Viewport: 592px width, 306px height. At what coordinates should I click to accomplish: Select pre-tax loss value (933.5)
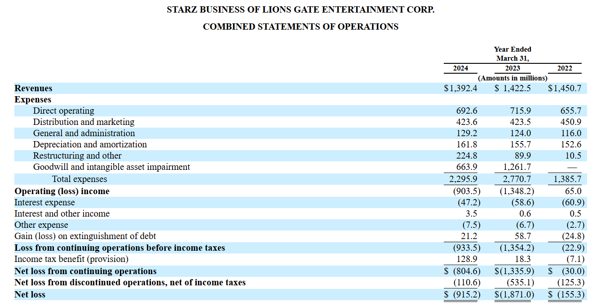click(467, 248)
